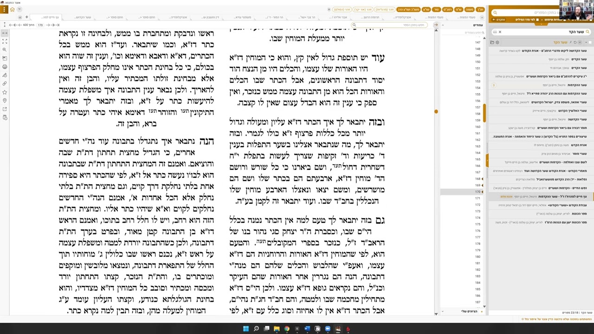Screen dimensions: 594x334
Task: Add a new category with plus icon
Action: click(x=329, y=9)
